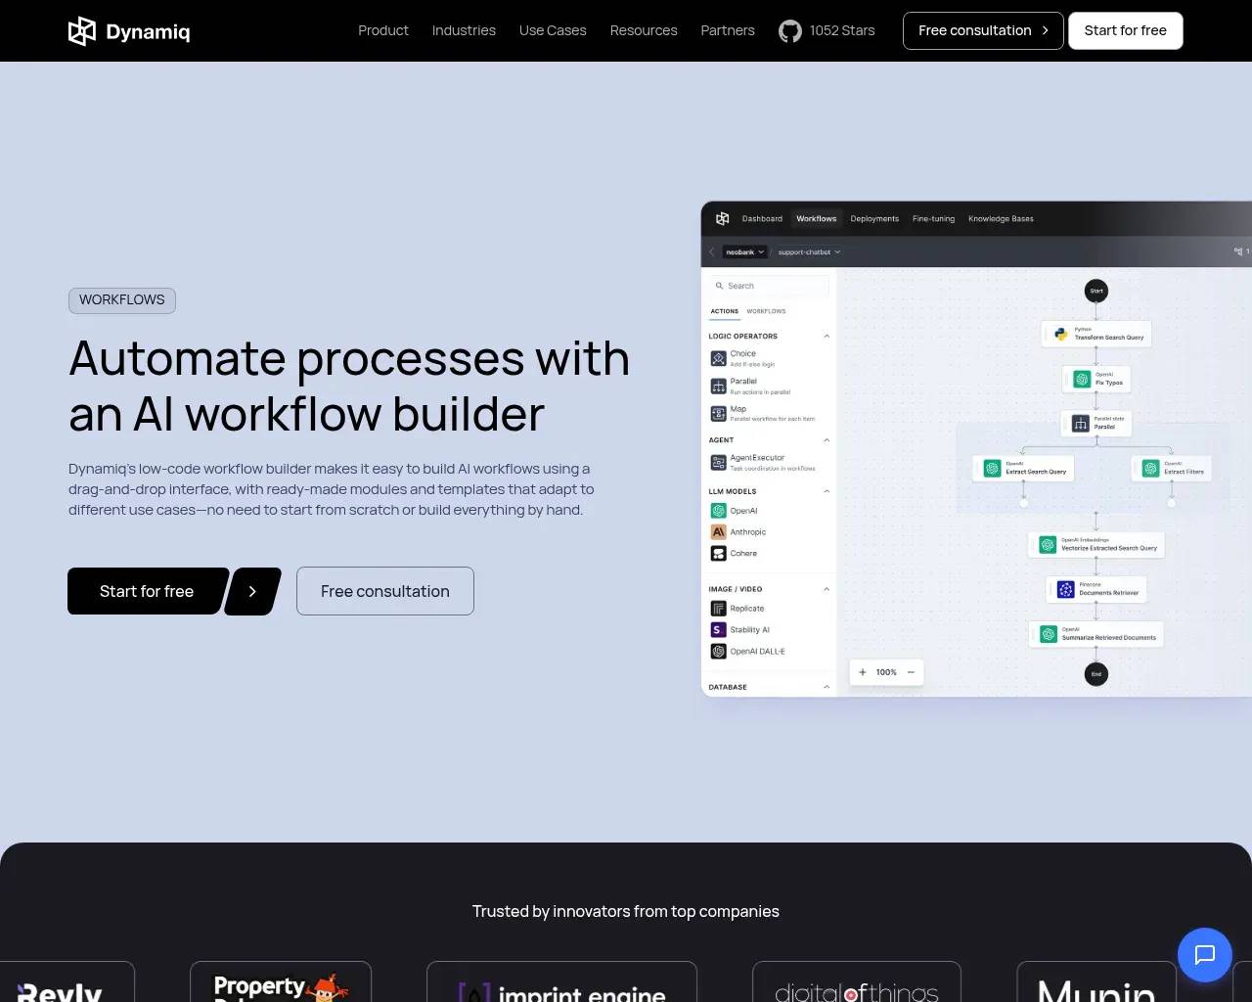Open the neobank project dropdown
Image resolution: width=1252 pixels, height=1002 pixels.
pos(744,252)
